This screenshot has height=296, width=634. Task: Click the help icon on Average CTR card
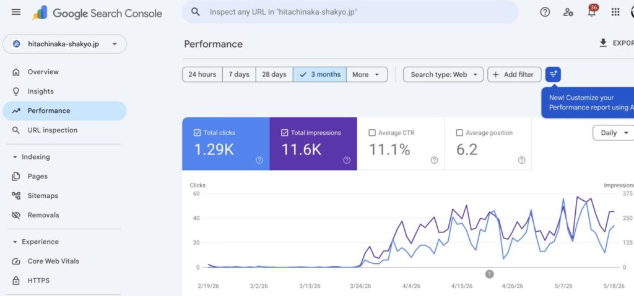(434, 160)
